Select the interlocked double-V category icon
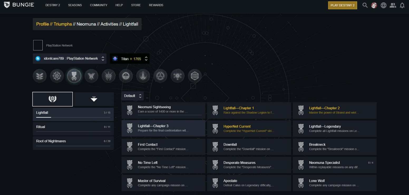Image resolution: width=409 pixels, height=195 pixels. tap(91, 76)
